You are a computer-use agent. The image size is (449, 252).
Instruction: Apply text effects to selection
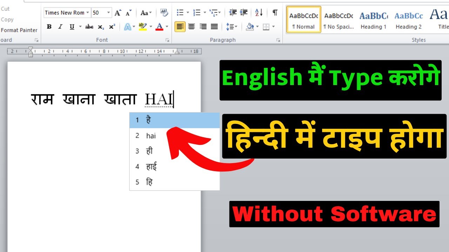click(127, 27)
